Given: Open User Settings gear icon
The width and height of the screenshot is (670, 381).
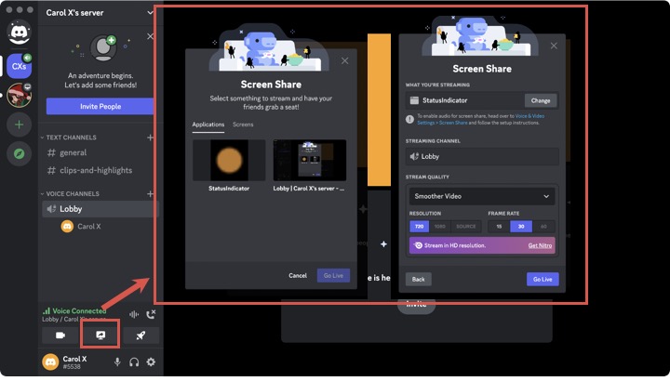Looking at the screenshot, I should pyautogui.click(x=151, y=362).
